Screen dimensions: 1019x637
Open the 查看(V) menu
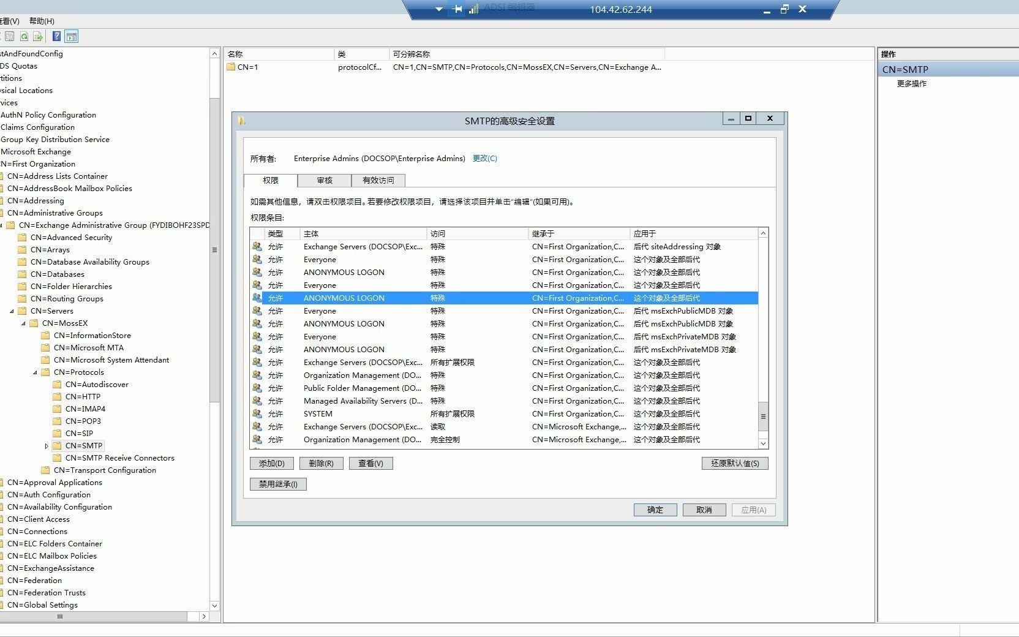coord(10,21)
